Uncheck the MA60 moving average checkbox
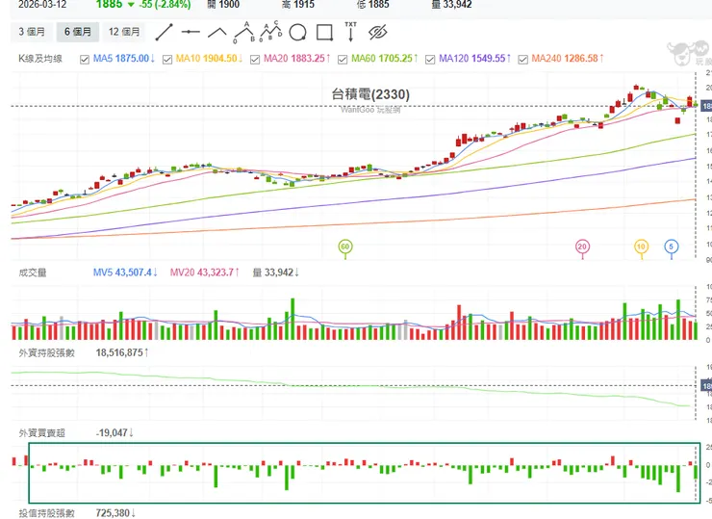712x519 pixels. [343, 60]
